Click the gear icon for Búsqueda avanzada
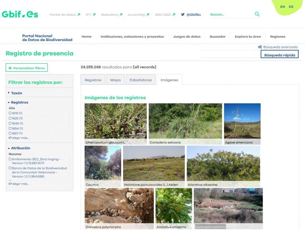The width and height of the screenshot is (305, 230). click(260, 47)
